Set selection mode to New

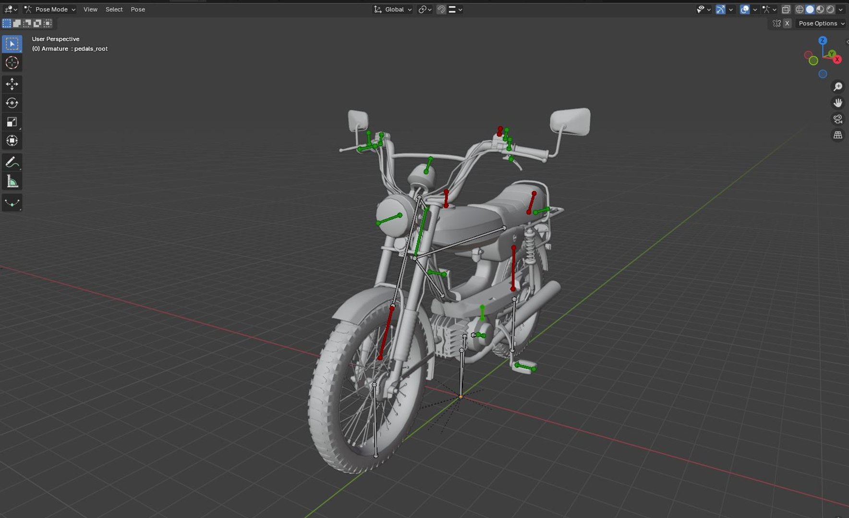[x=7, y=23]
